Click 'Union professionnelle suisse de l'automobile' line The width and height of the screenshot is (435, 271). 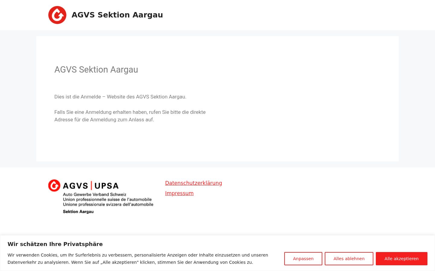coord(107,199)
